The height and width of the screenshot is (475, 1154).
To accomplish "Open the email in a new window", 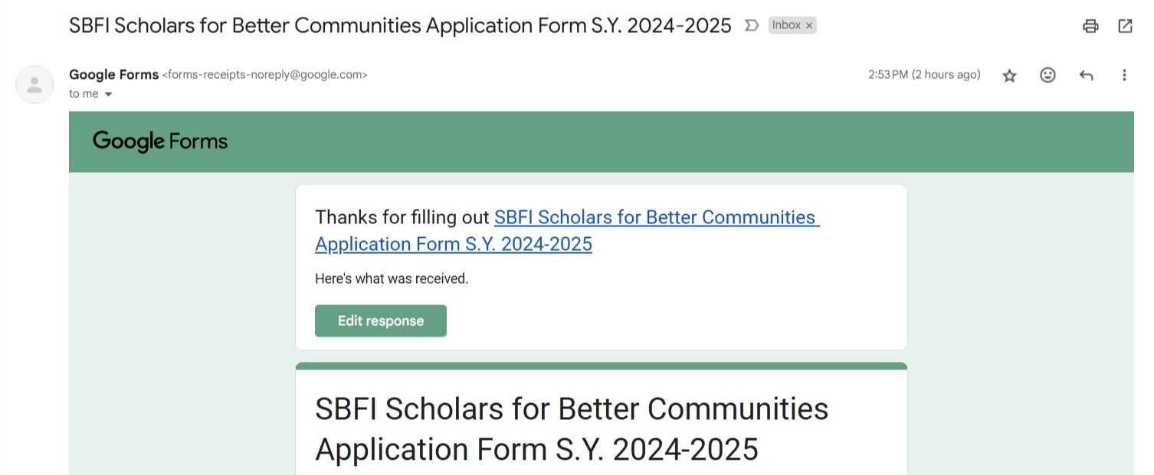I will coord(1125,26).
